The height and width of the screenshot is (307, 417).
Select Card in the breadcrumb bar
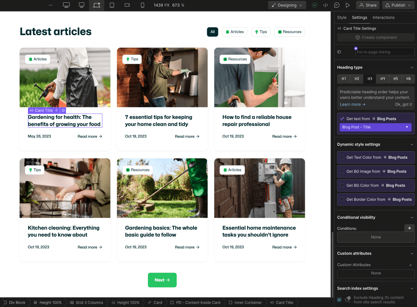coord(157,303)
